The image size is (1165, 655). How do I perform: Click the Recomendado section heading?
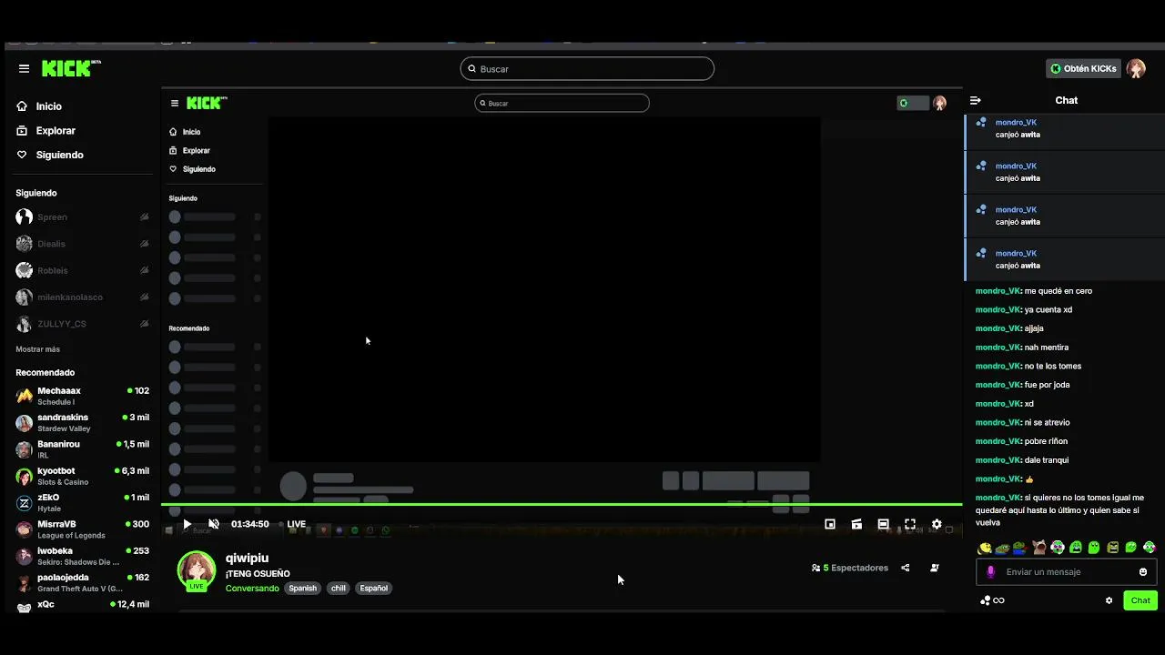pos(45,373)
